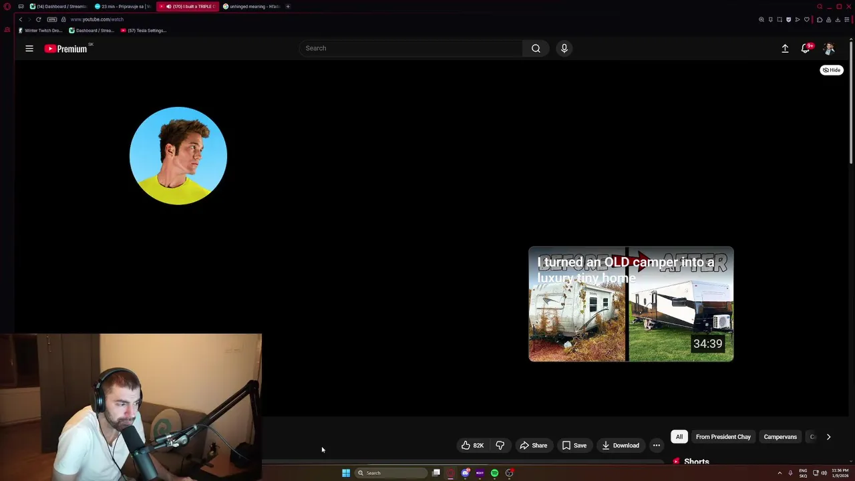Open Discord from the taskbar
855x481 pixels.
466,473
